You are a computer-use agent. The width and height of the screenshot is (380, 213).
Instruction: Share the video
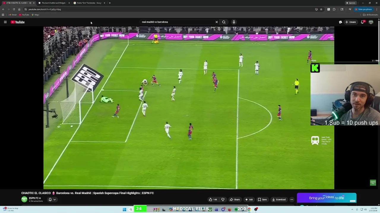(235, 199)
